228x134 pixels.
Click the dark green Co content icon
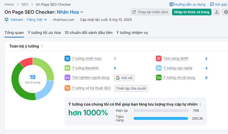(159, 78)
